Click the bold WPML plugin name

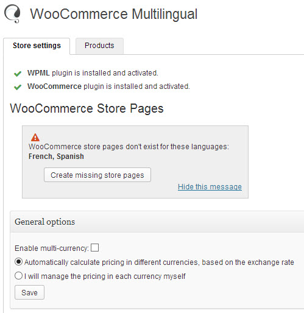click(x=38, y=73)
